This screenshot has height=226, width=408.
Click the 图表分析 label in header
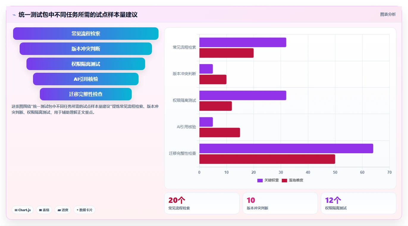[388, 14]
